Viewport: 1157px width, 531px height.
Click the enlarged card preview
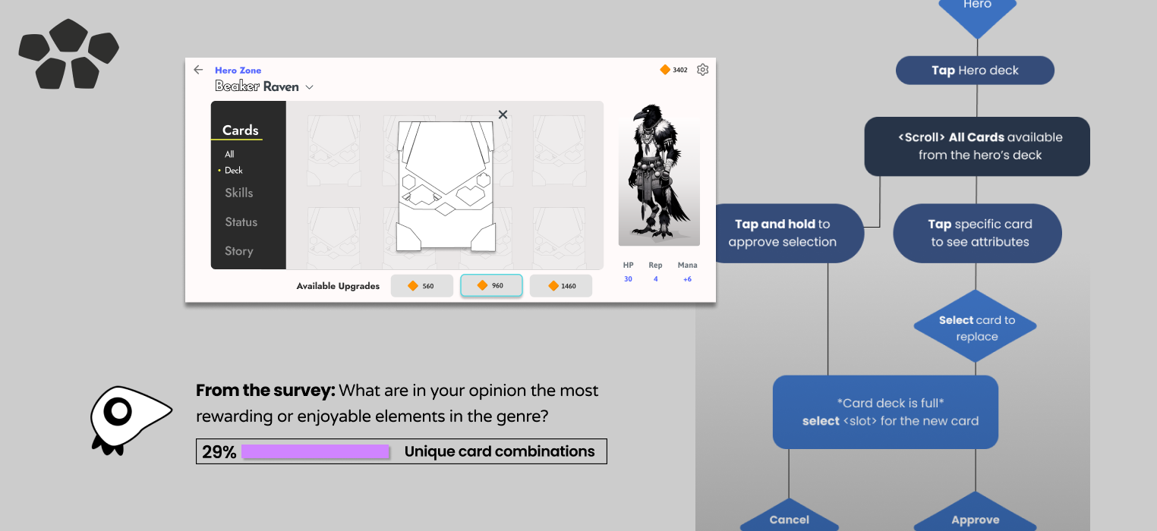446,186
